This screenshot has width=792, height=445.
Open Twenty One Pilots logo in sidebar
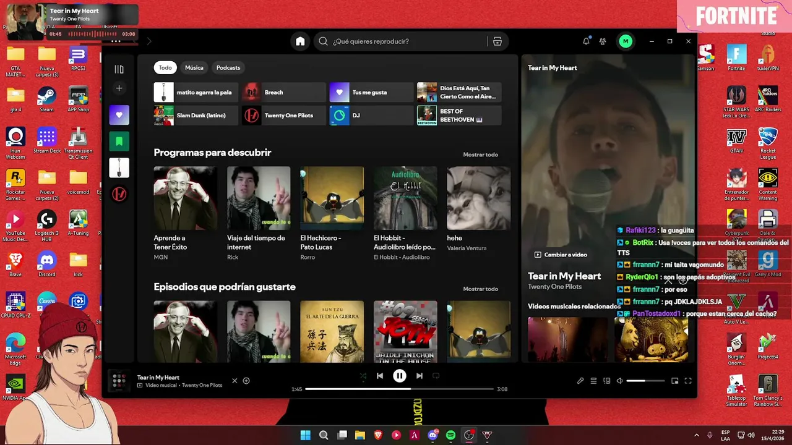coord(119,194)
